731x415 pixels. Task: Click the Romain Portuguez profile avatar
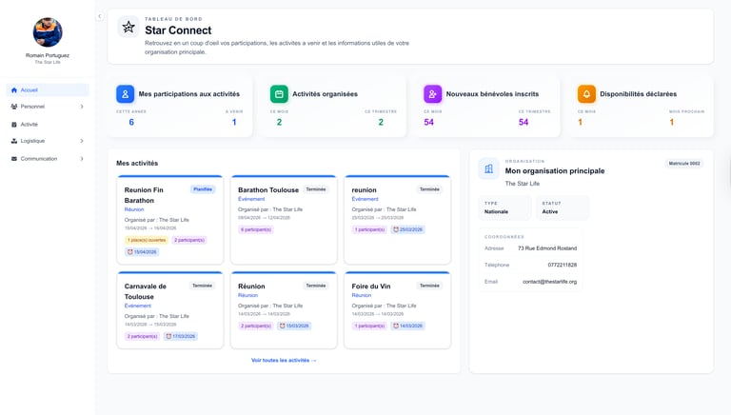coord(48,32)
